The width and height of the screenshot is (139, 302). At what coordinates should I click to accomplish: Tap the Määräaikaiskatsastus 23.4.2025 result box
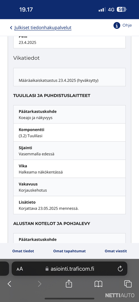69,77
